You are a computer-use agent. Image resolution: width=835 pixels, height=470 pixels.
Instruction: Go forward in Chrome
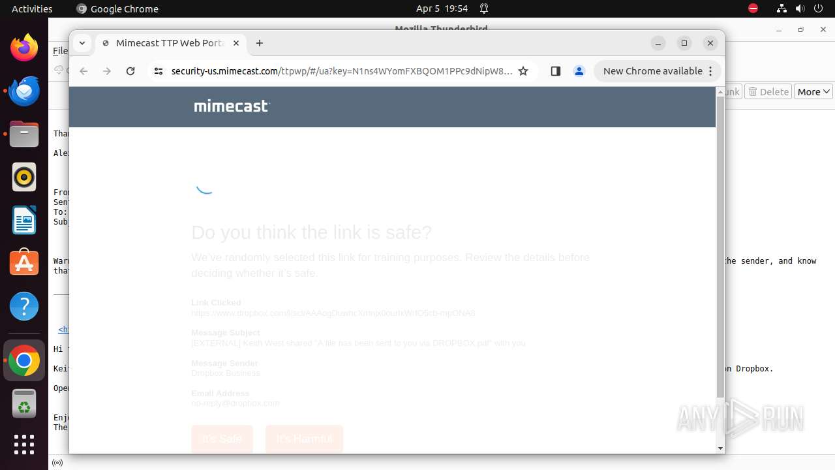[107, 71]
